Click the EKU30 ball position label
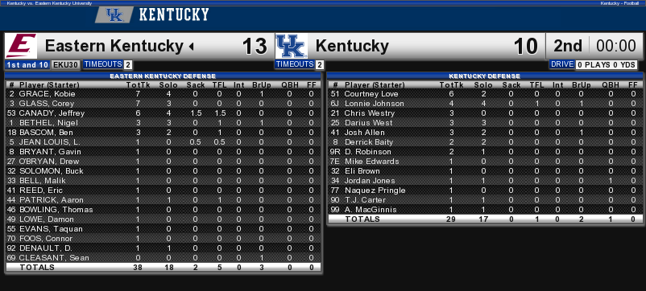The height and width of the screenshot is (291, 646). point(66,65)
